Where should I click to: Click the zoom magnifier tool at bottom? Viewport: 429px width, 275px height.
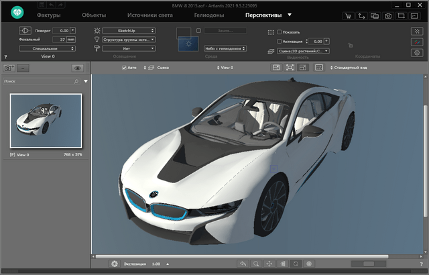(257, 264)
